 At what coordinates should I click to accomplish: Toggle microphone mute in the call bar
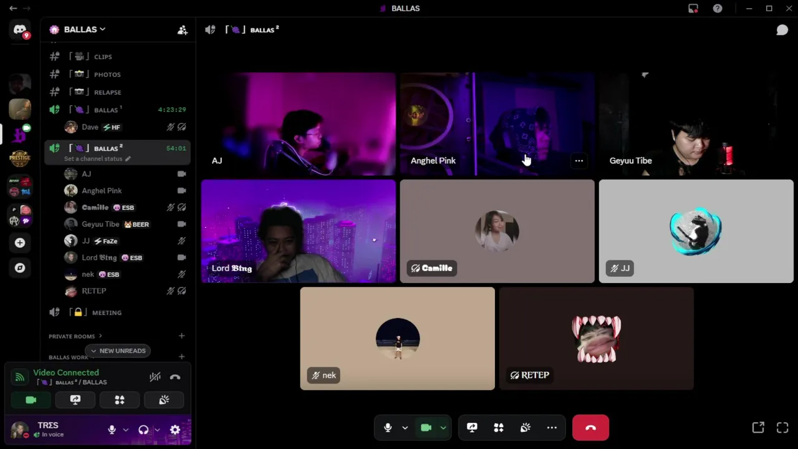(388, 428)
